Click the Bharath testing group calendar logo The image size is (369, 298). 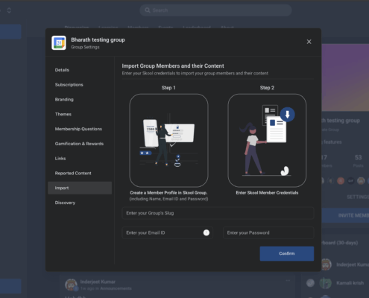coord(59,42)
